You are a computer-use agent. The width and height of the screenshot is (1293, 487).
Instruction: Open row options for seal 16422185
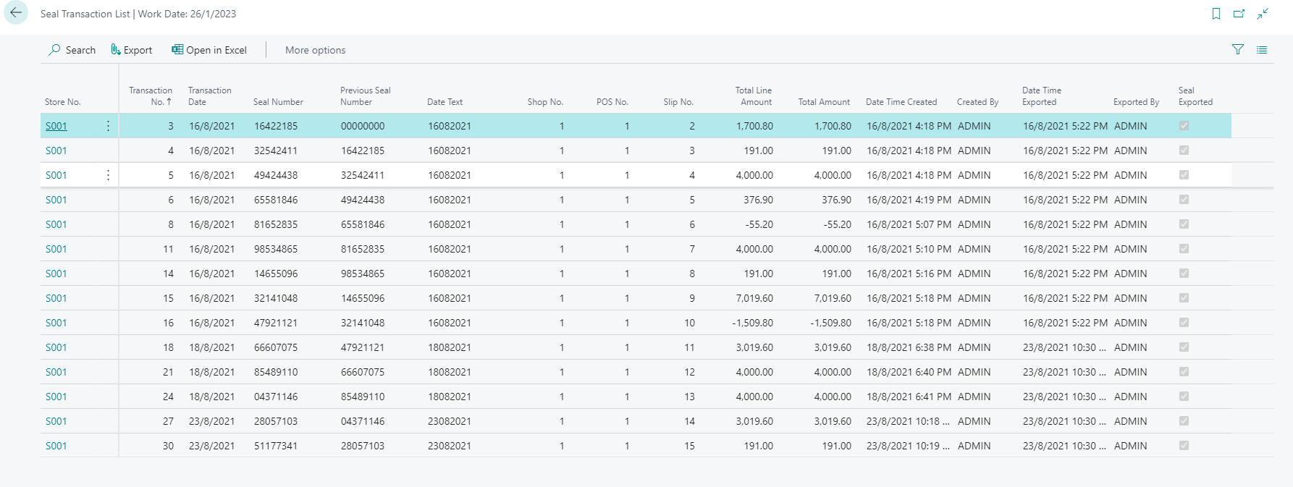coord(108,126)
